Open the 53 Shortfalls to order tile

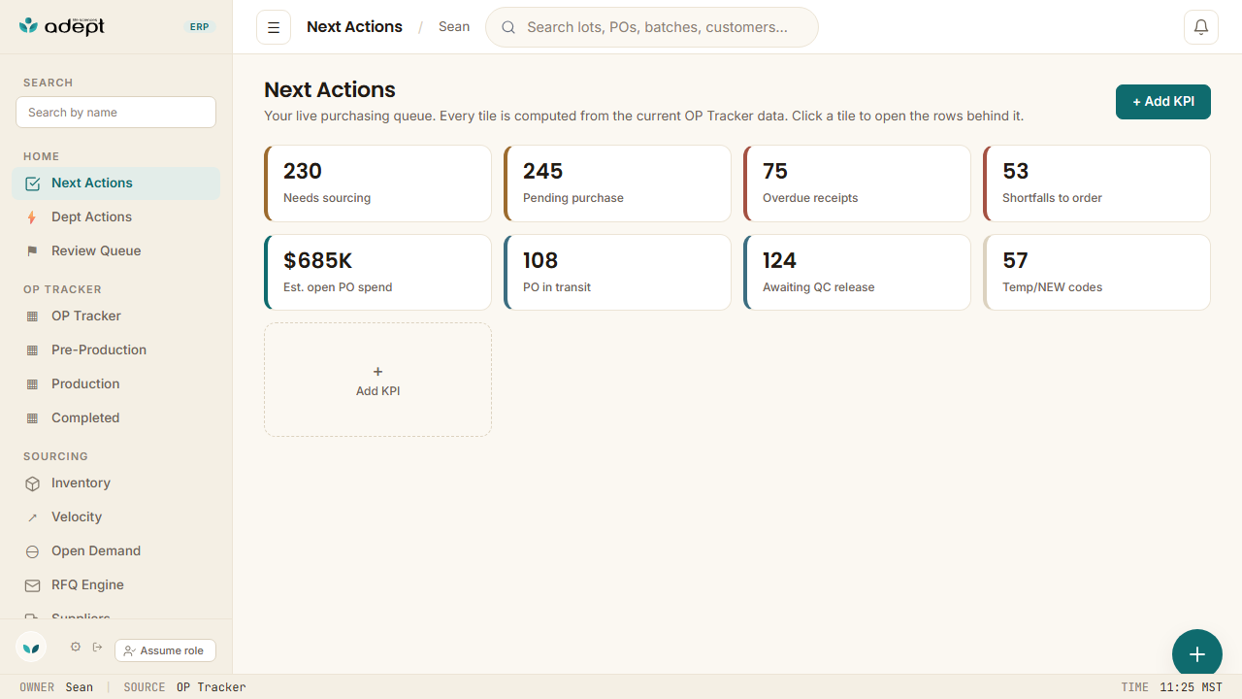click(x=1096, y=183)
